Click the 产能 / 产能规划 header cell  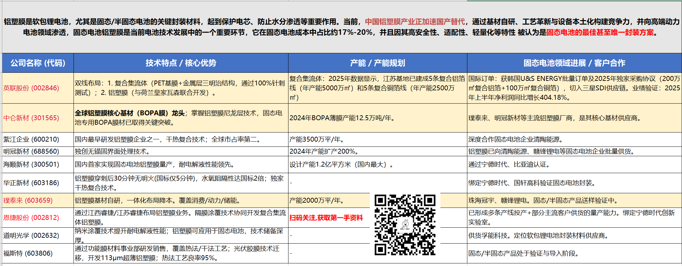click(x=378, y=63)
